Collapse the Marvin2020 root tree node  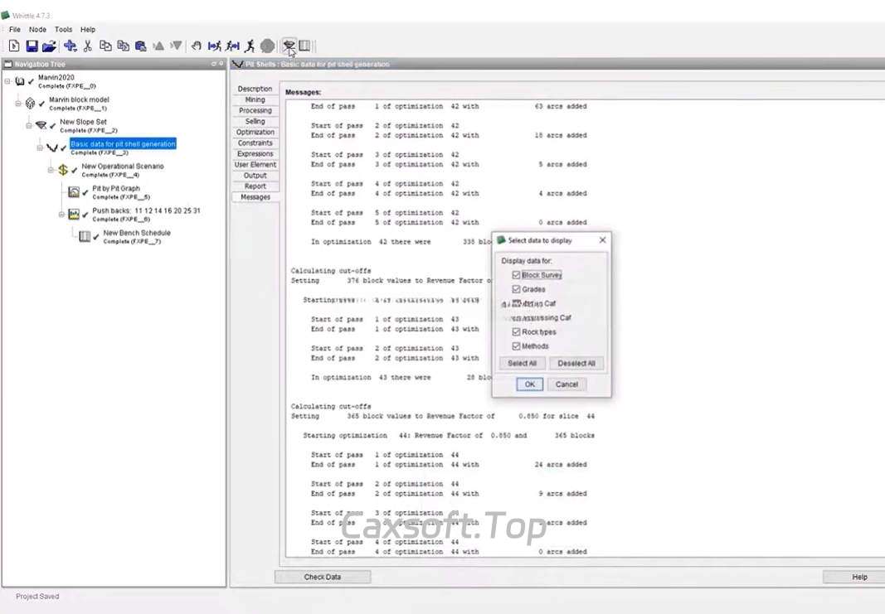click(7, 81)
